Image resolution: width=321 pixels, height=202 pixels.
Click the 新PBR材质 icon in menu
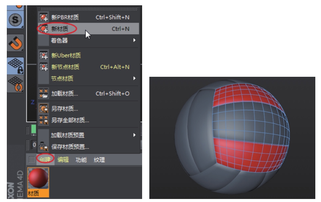coord(44,17)
